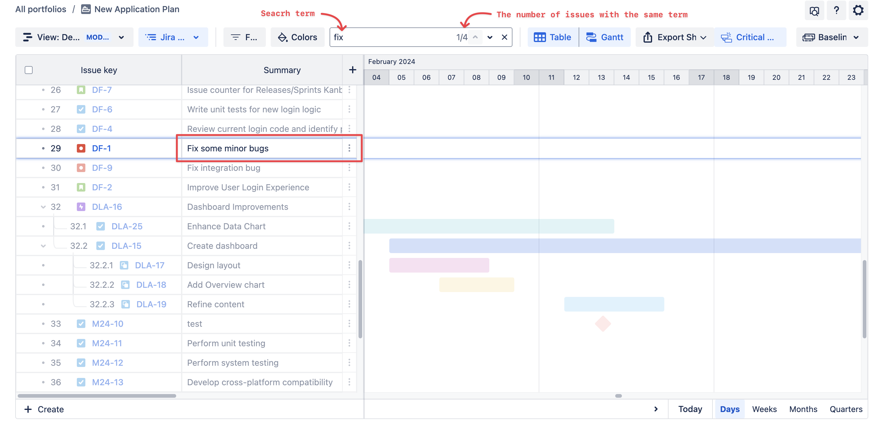Click the red diamond milestone marker
The width and height of the screenshot is (878, 430).
pyautogui.click(x=602, y=323)
